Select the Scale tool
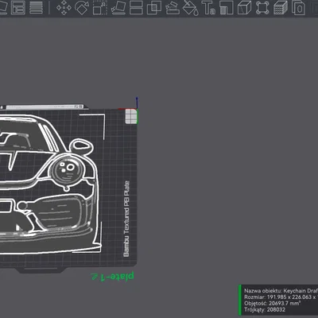This screenshot has height=318, width=318. click(100, 7)
